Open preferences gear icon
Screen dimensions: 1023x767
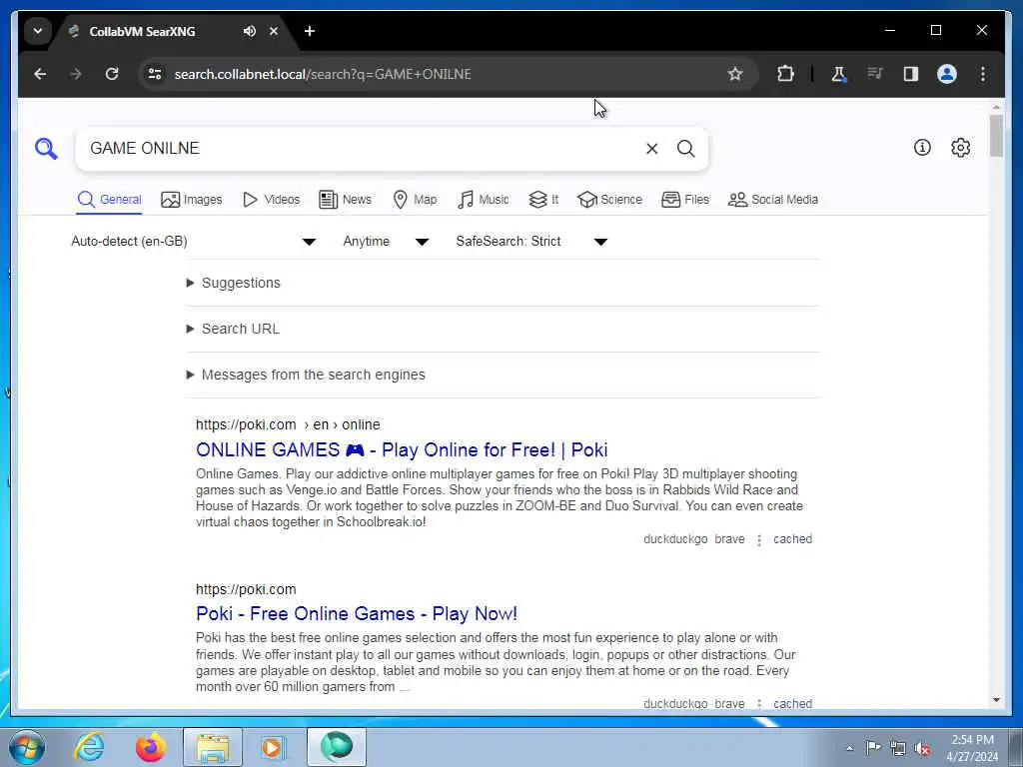tap(960, 148)
